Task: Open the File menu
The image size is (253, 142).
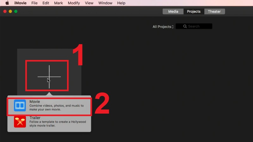Action: pos(34,3)
